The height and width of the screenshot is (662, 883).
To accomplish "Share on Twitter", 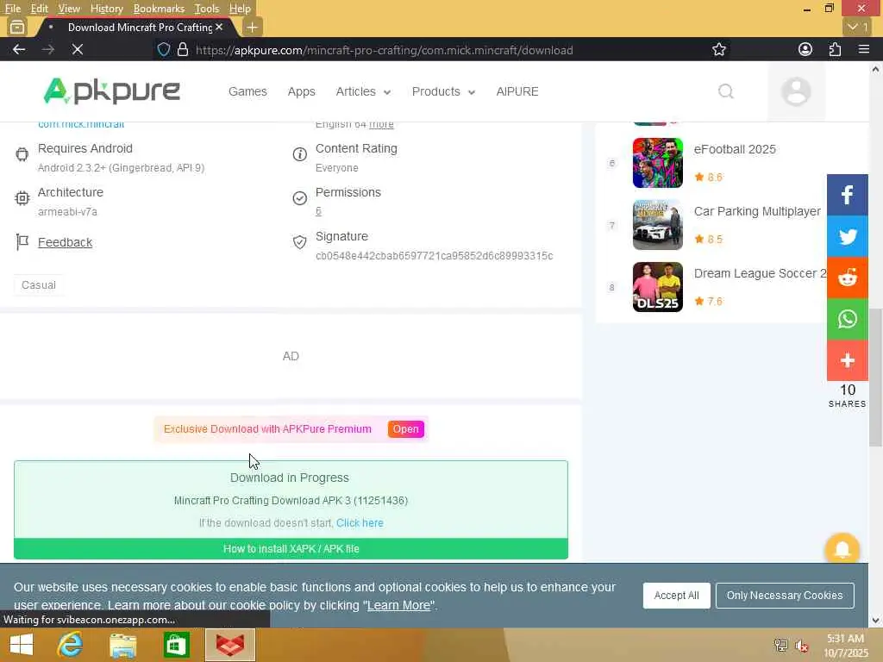I will coord(847,236).
